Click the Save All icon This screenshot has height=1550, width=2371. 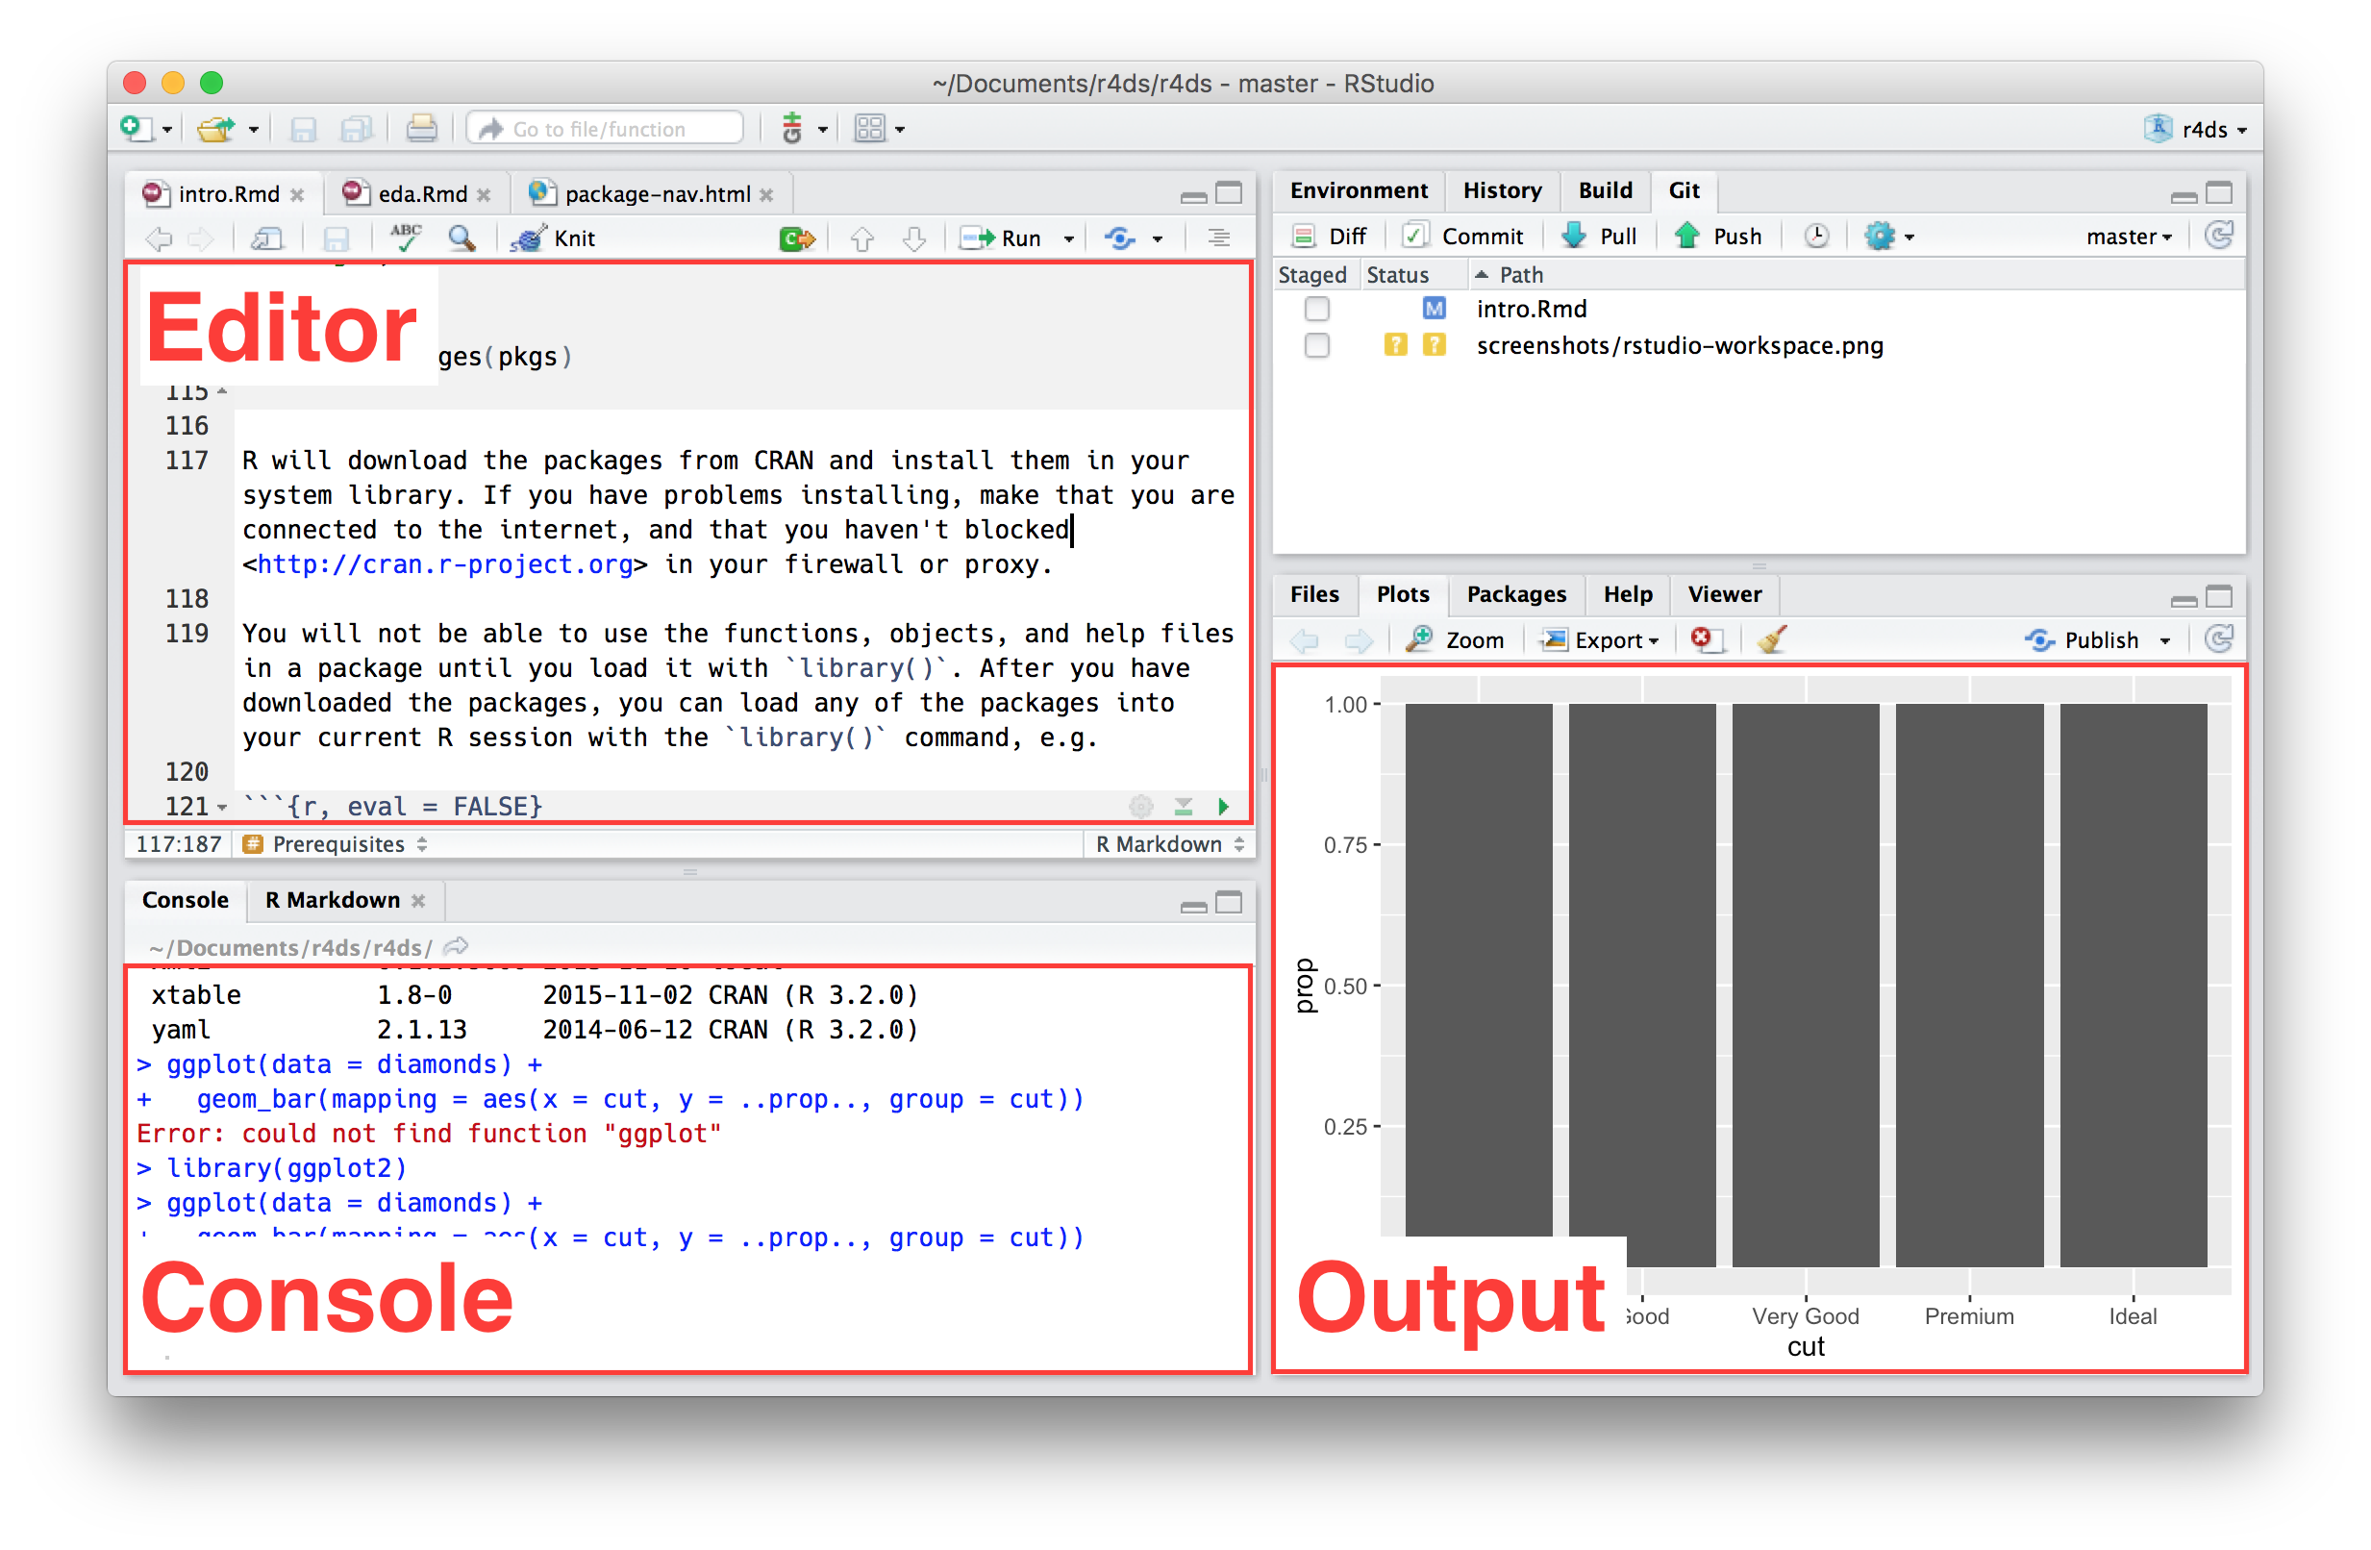pyautogui.click(x=356, y=129)
